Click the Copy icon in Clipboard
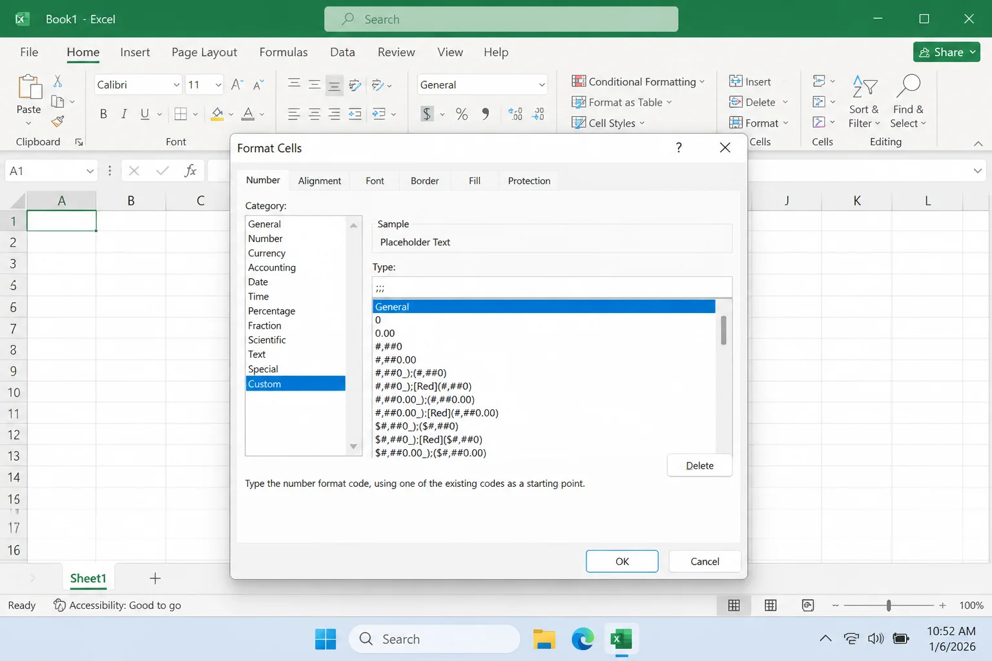Screen dimensions: 992x661 [57, 101]
